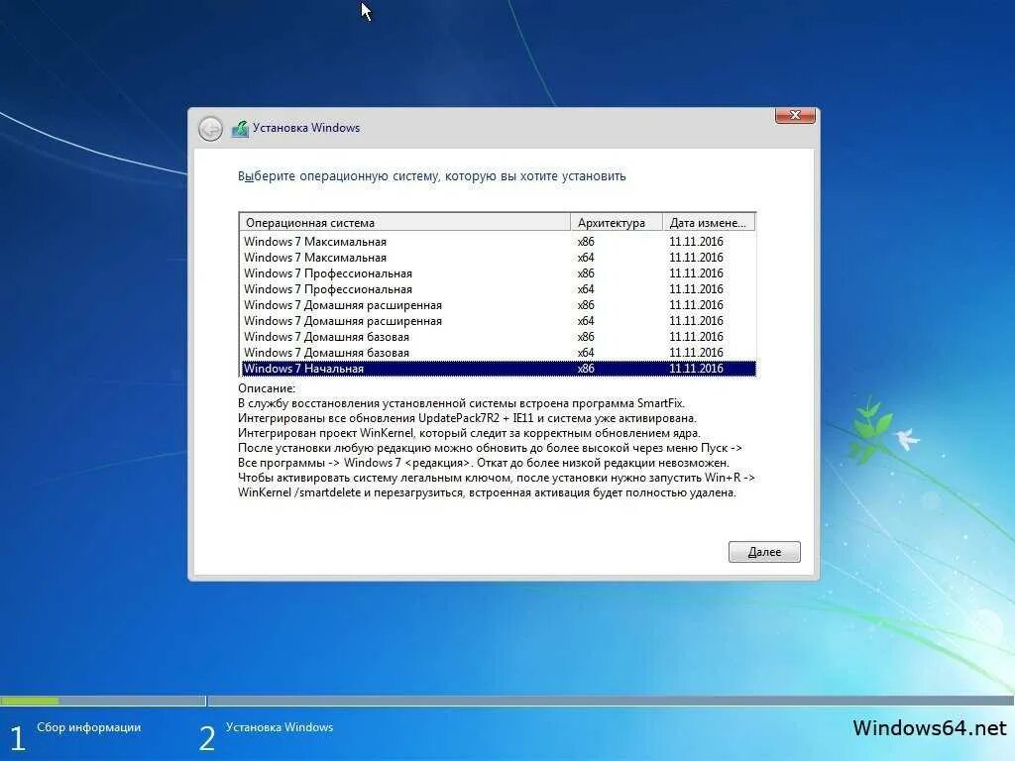Click x86 architecture cell of Начальная row

click(x=586, y=369)
